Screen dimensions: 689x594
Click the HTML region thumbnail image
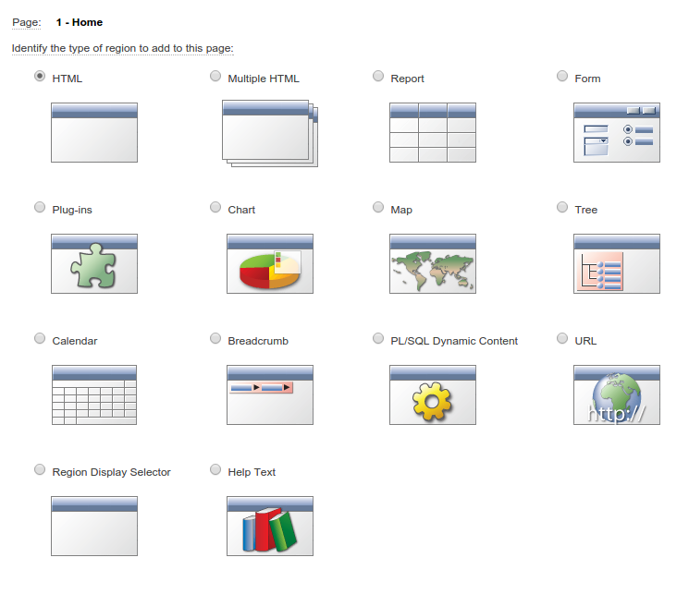coord(94,133)
